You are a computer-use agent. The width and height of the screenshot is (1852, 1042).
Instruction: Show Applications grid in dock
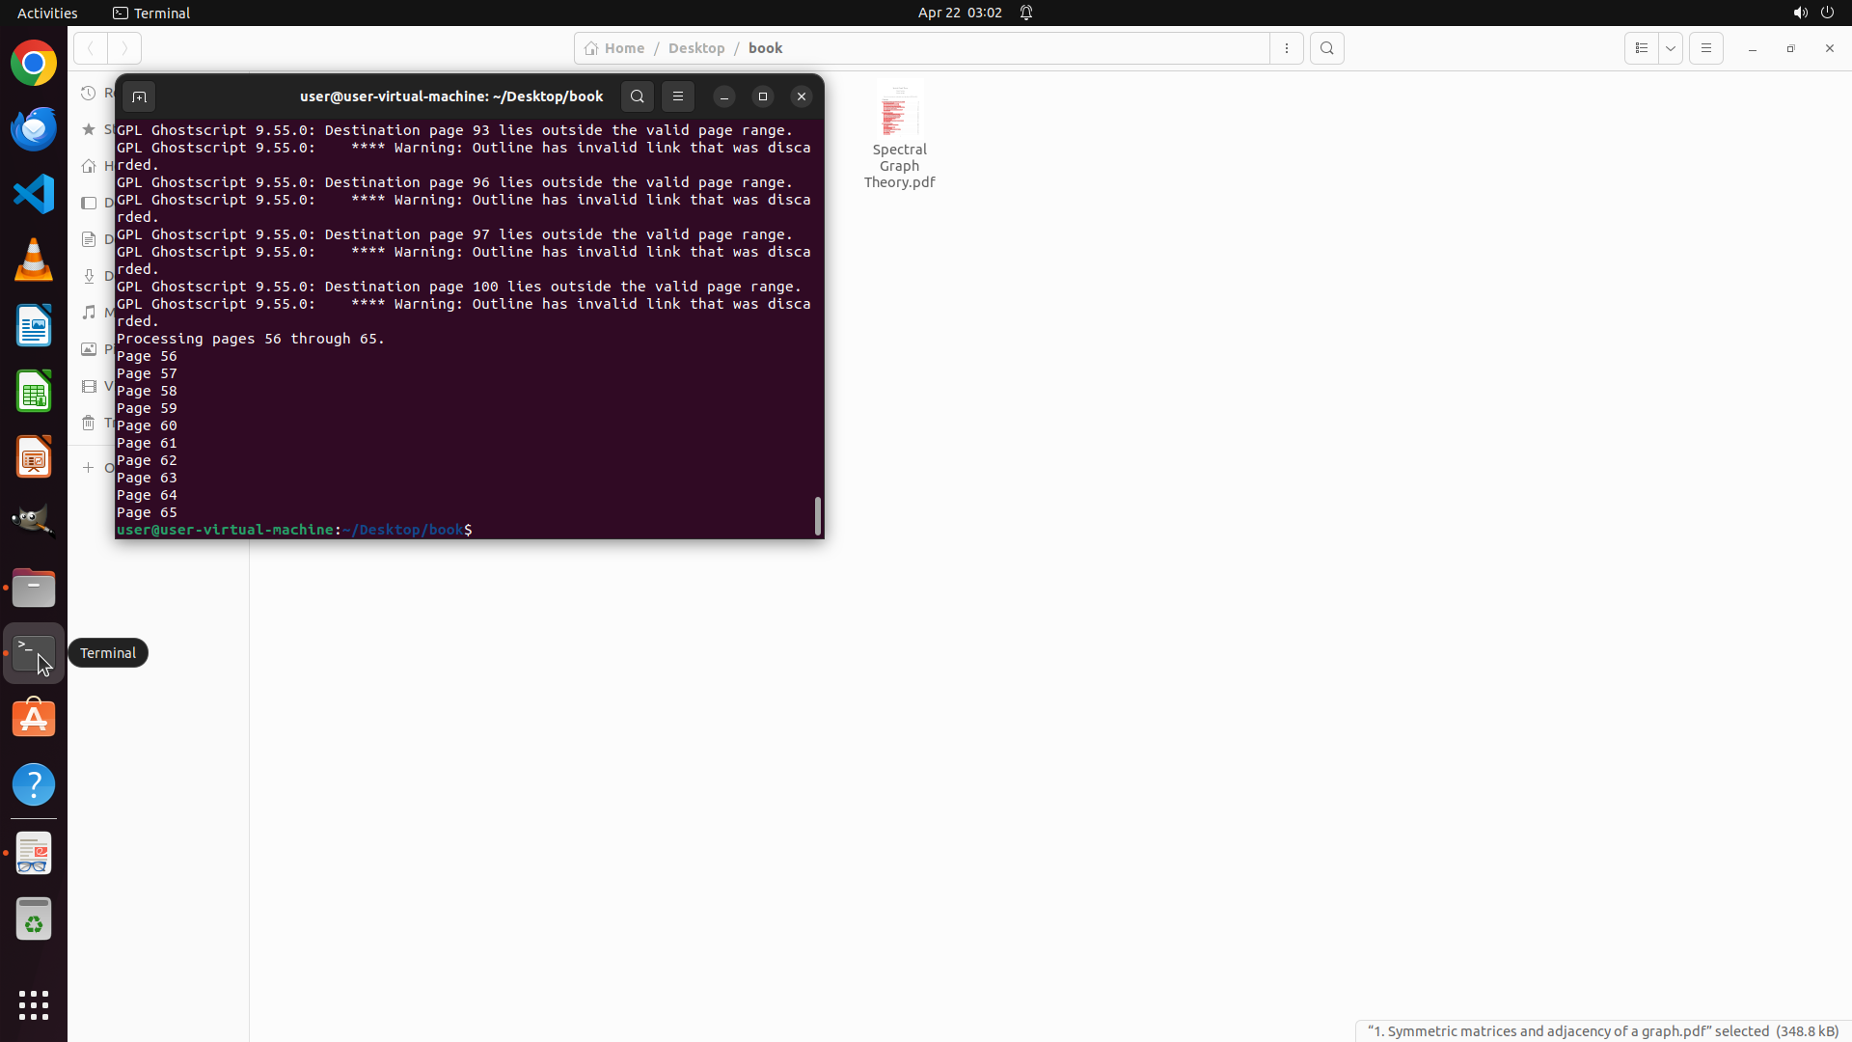click(x=34, y=1004)
